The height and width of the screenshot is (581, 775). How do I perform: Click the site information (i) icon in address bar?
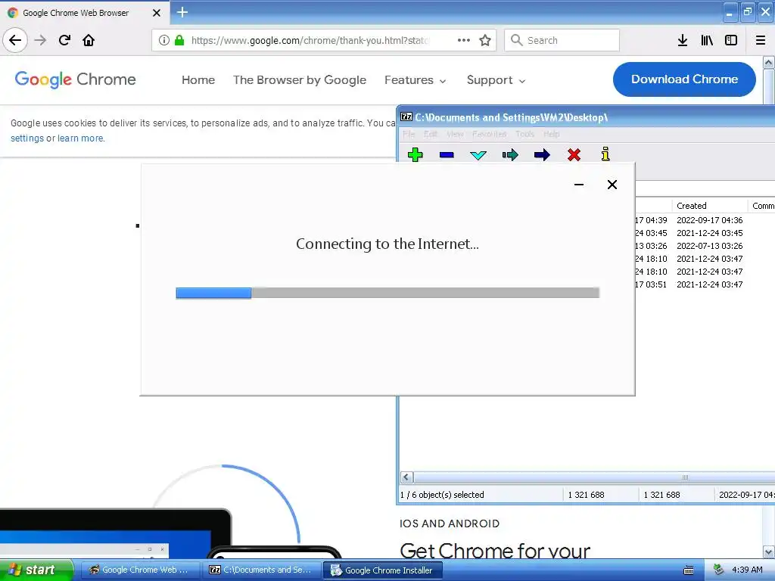(x=164, y=40)
